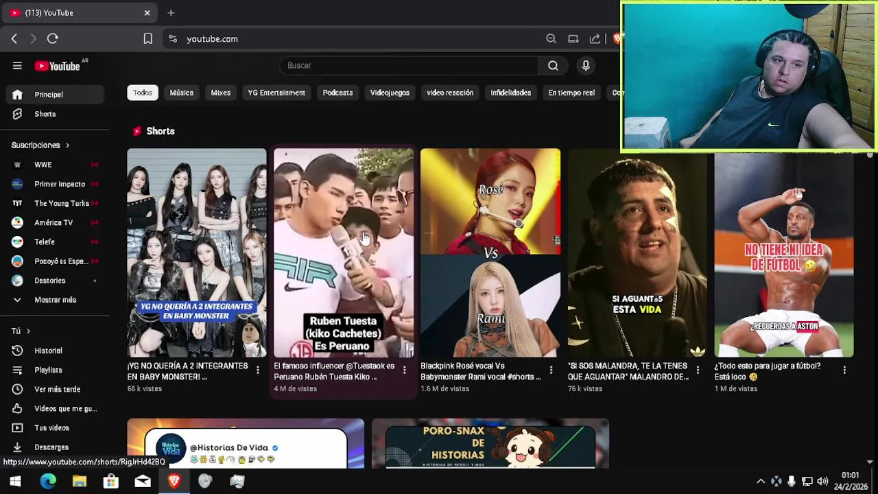Open options for Blackpink Rosé vocal short
The image size is (878, 494).
[551, 370]
